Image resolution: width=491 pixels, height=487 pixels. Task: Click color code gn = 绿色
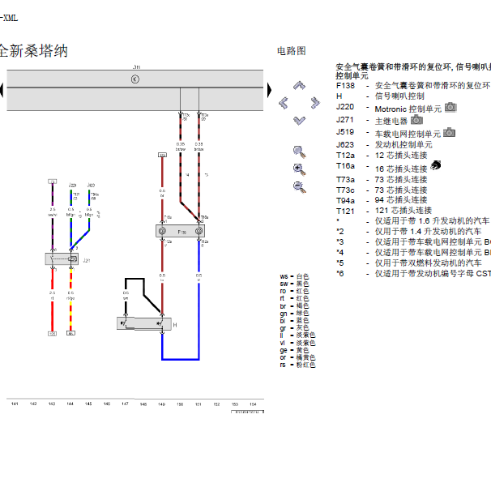tap(294, 313)
